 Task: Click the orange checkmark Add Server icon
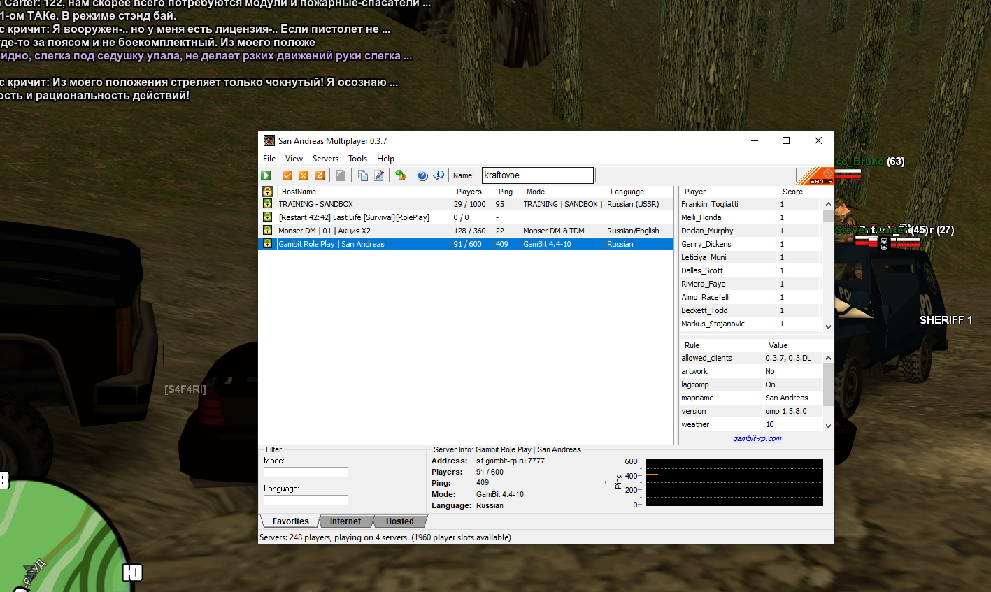[287, 175]
